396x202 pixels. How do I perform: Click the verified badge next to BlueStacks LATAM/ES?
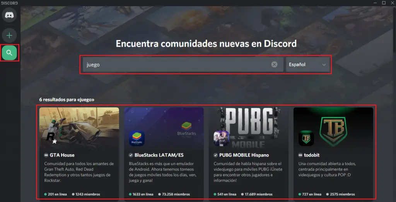pos(131,155)
